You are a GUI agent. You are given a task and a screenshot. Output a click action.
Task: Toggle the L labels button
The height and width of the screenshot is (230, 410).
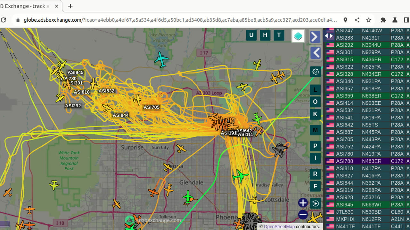click(x=315, y=90)
